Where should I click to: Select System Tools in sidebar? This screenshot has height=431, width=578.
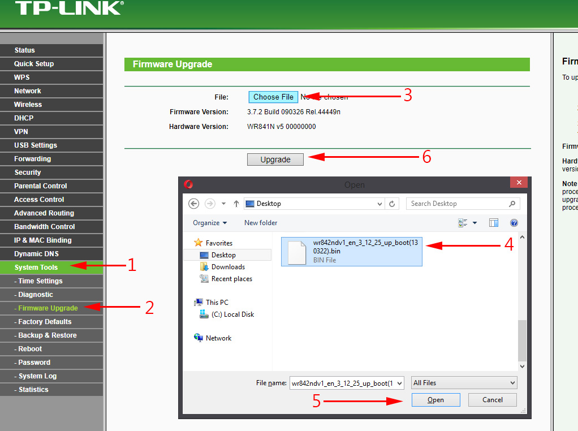click(51, 268)
